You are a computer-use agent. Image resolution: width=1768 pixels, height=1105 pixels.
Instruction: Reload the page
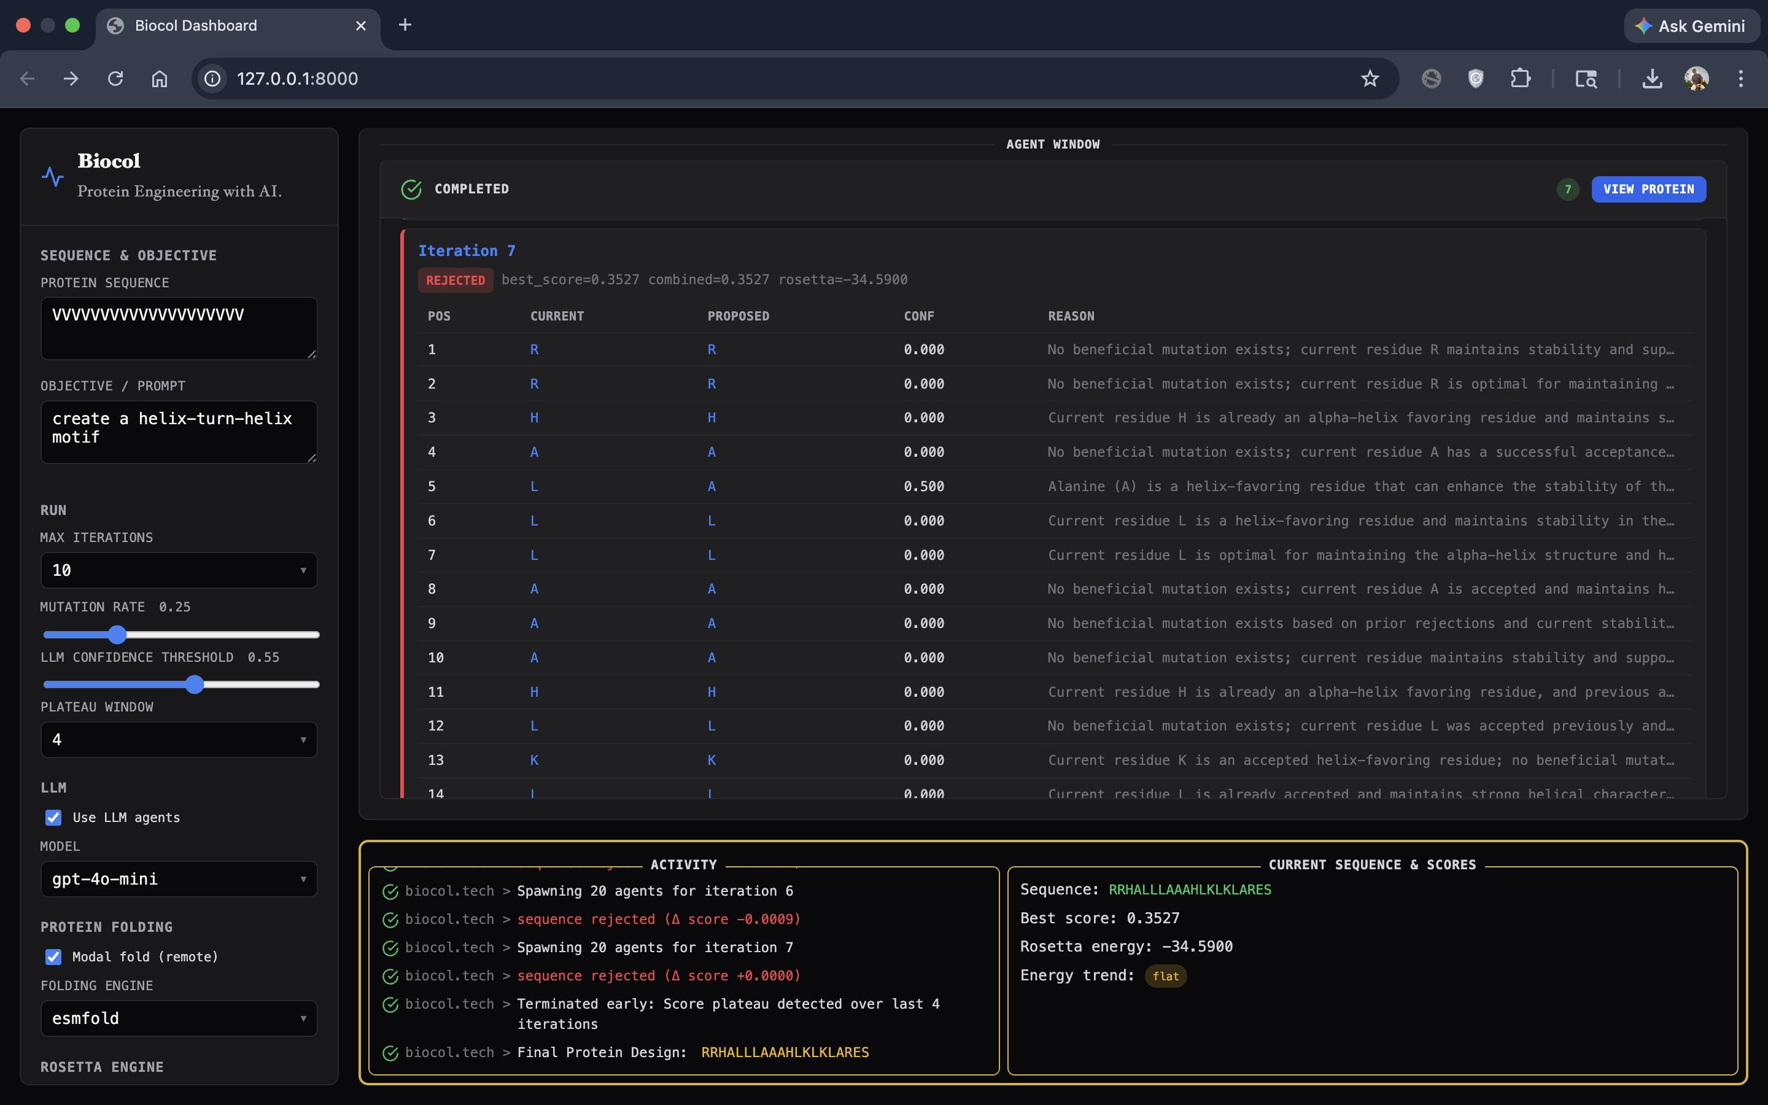click(x=115, y=78)
